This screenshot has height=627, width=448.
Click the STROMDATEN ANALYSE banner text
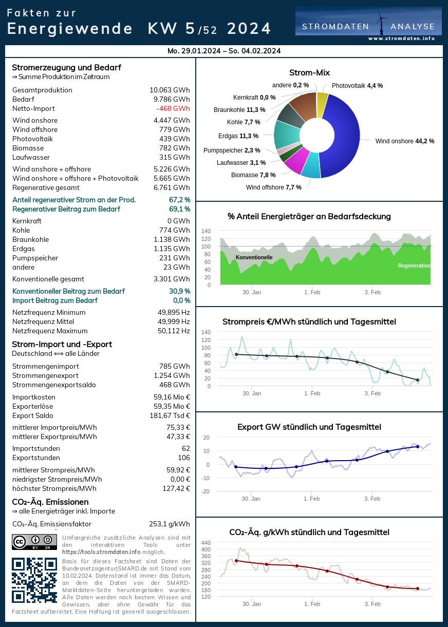pyautogui.click(x=368, y=27)
